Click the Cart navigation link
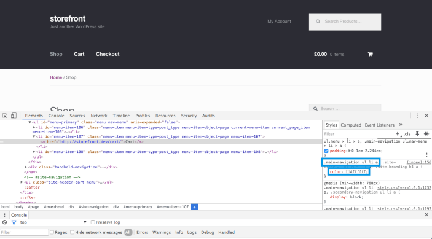432x239 pixels. pyautogui.click(x=79, y=54)
